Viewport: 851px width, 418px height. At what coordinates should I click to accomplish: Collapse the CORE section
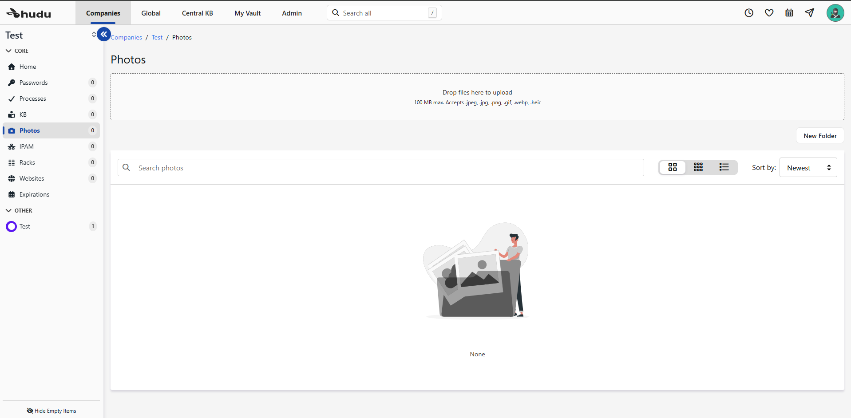[x=17, y=51]
